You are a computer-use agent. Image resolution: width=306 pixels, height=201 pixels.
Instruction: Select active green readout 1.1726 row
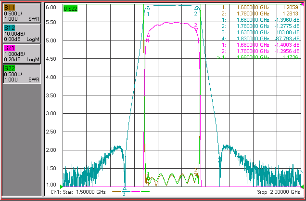point(257,57)
